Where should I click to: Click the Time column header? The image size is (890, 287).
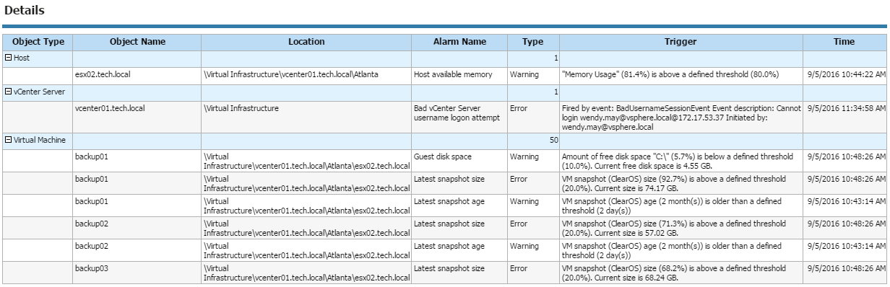tap(844, 42)
